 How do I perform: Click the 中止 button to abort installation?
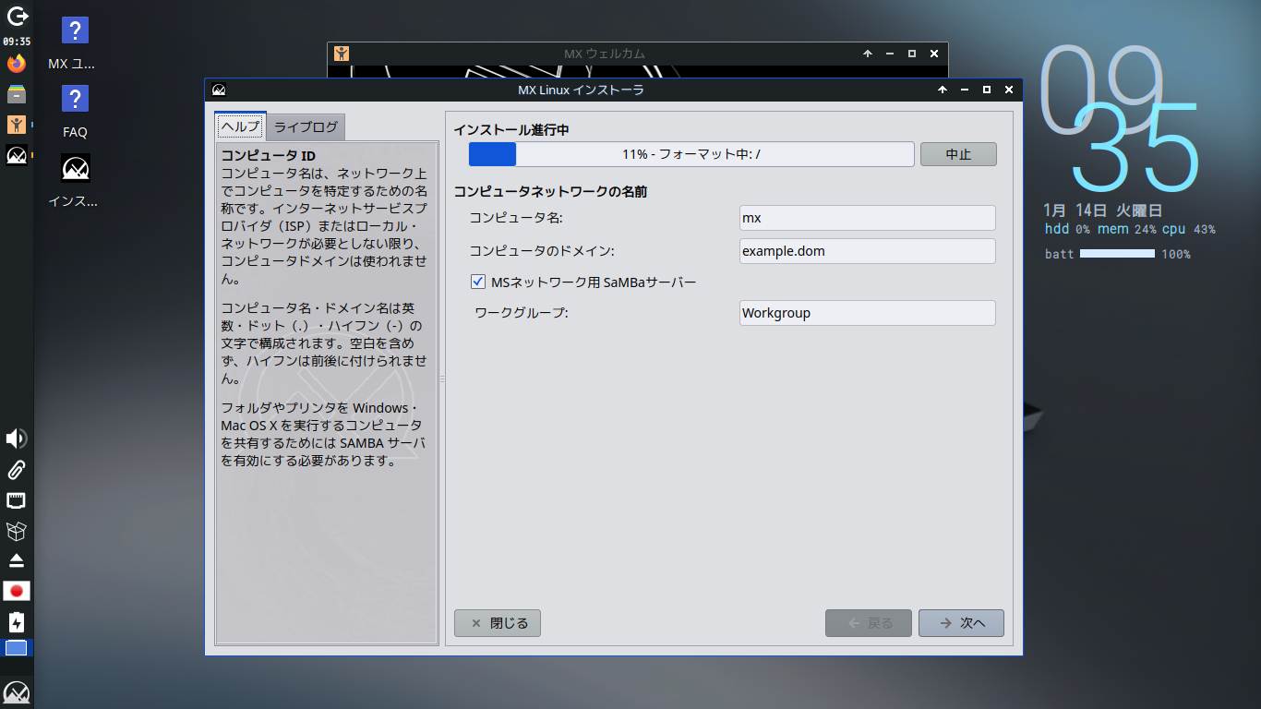point(958,154)
